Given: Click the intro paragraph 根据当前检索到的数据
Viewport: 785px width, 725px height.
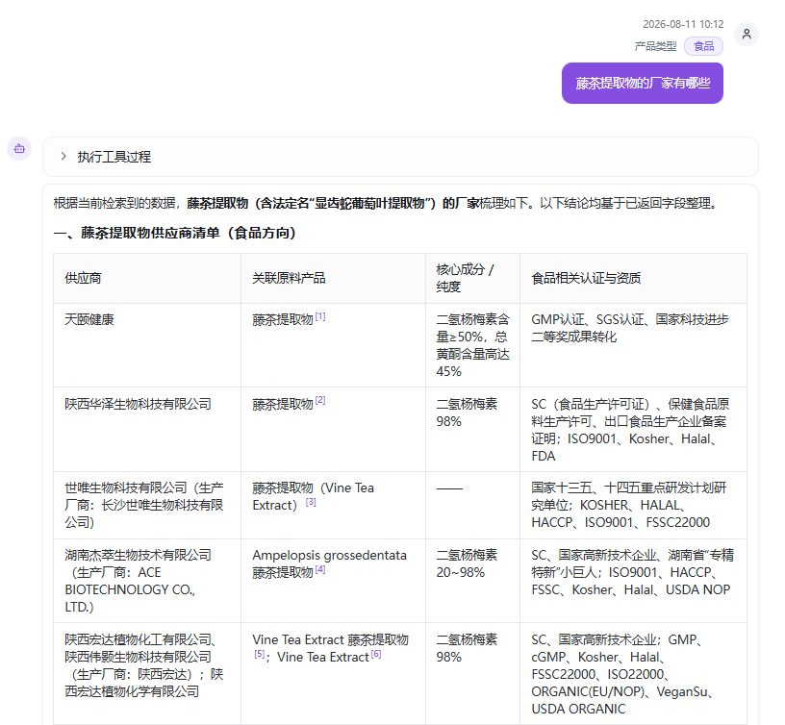Looking at the screenshot, I should (387, 203).
